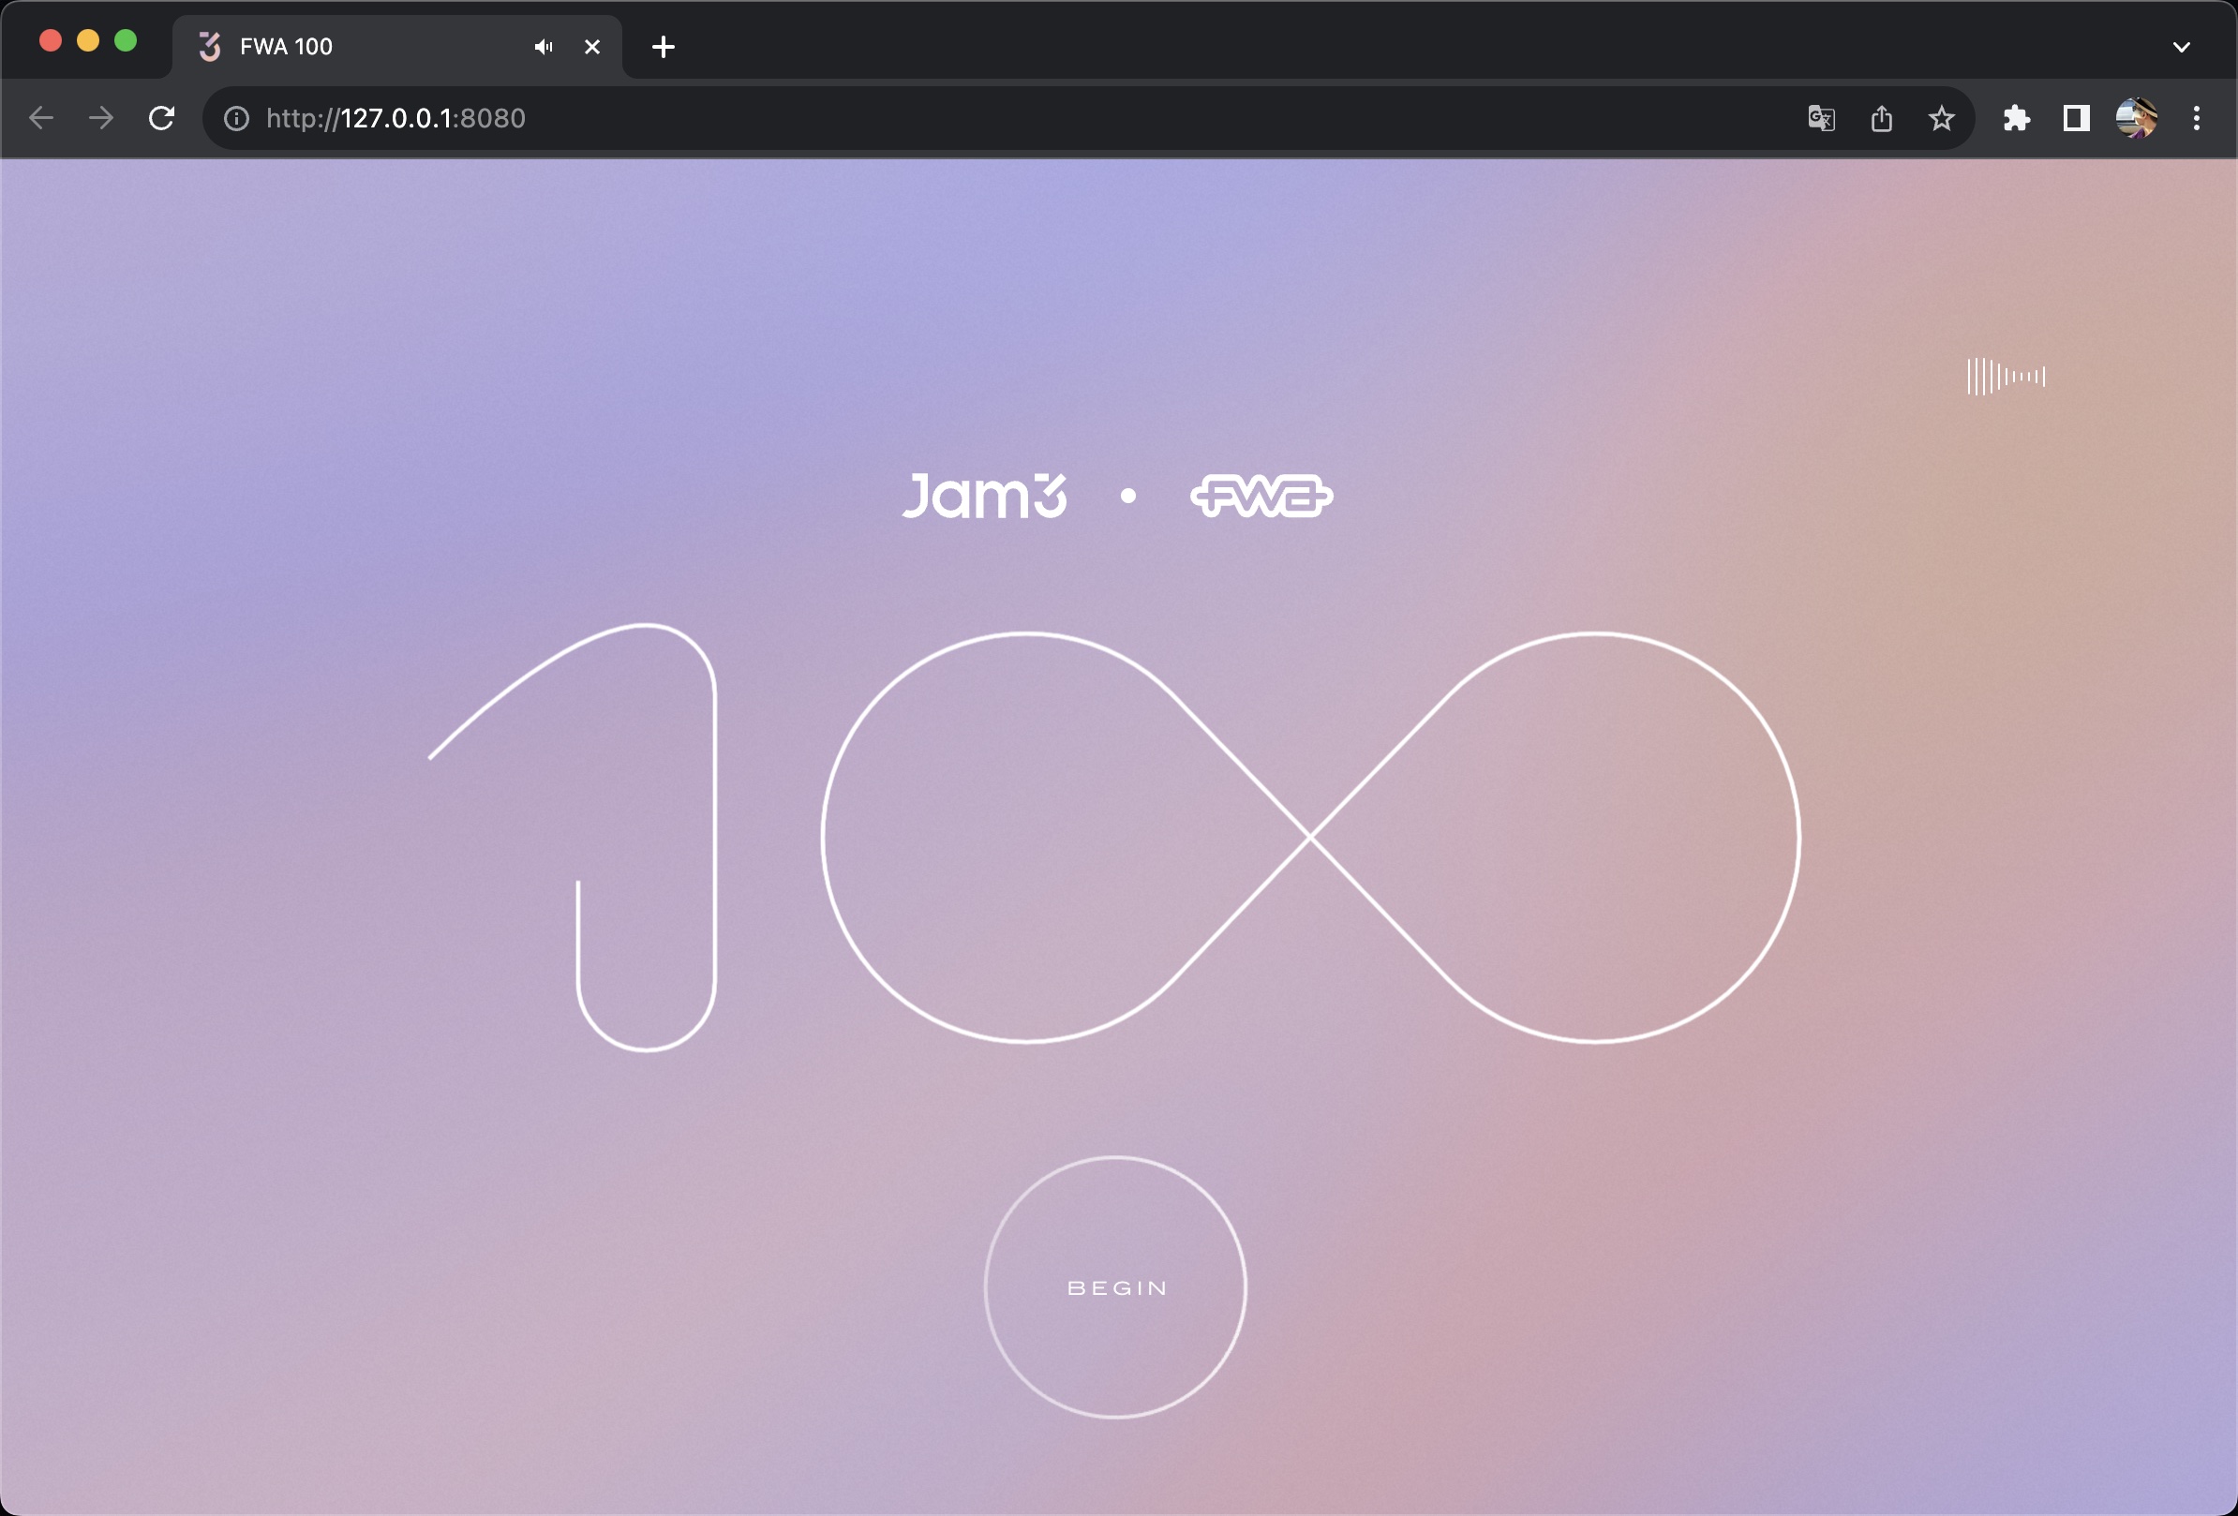
Task: Open Chrome three-dot menu
Action: tap(2196, 118)
